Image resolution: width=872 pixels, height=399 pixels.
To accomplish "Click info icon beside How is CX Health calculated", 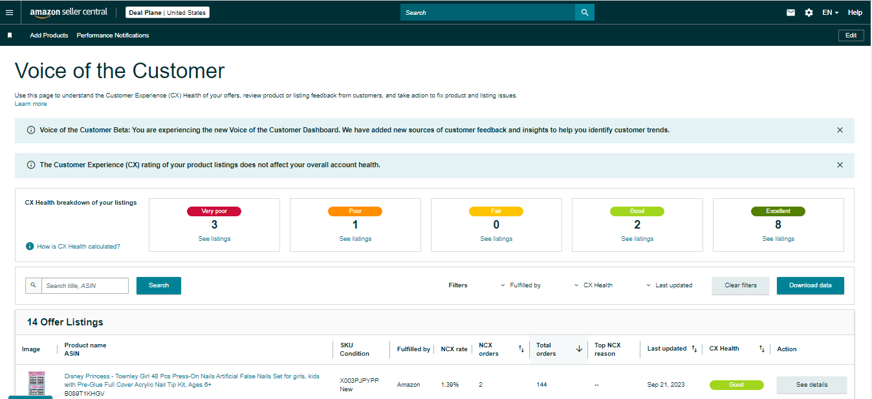I will click(x=30, y=247).
